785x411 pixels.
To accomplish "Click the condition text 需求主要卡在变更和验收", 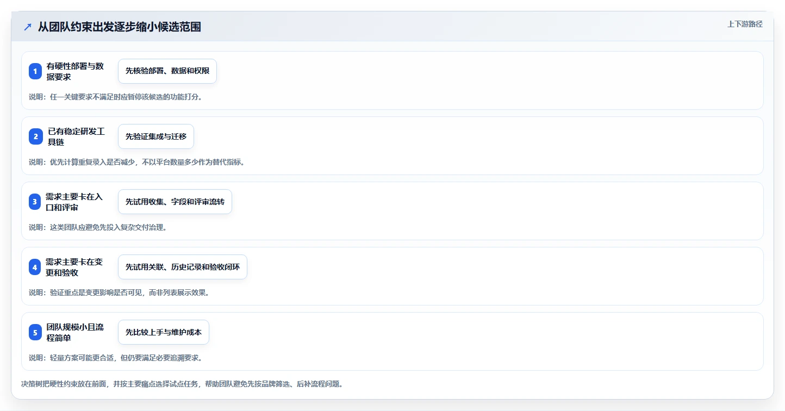I will tap(74, 267).
